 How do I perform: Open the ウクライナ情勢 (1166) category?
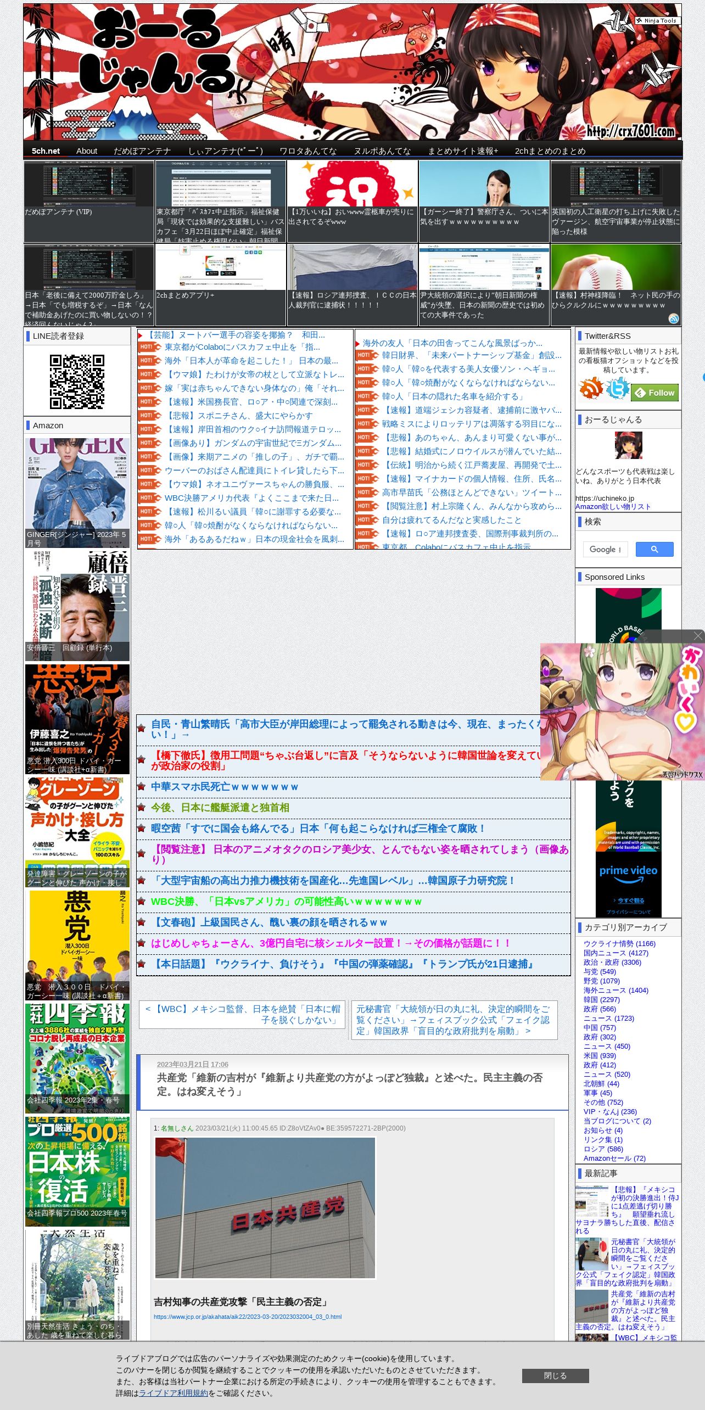[x=619, y=943]
